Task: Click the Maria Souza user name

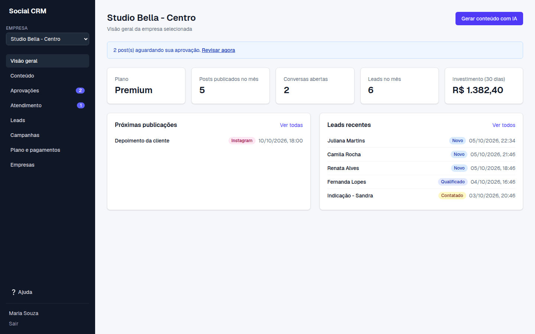Action: point(24,313)
